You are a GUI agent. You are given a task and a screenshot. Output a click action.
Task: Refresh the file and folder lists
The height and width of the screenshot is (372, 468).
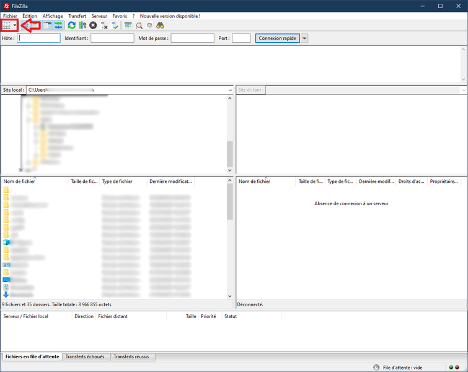[72, 25]
